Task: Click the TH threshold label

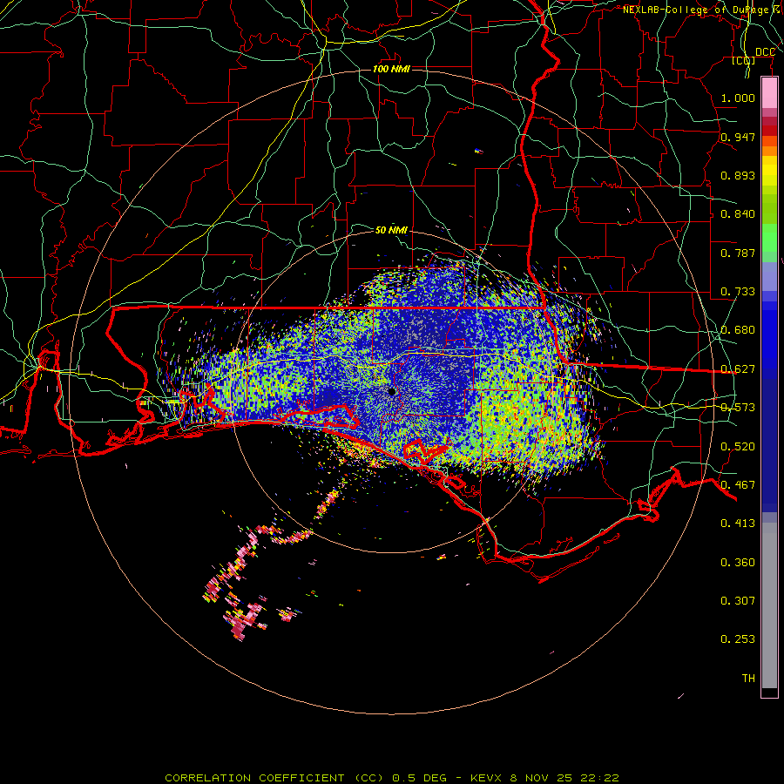Action: point(748,679)
